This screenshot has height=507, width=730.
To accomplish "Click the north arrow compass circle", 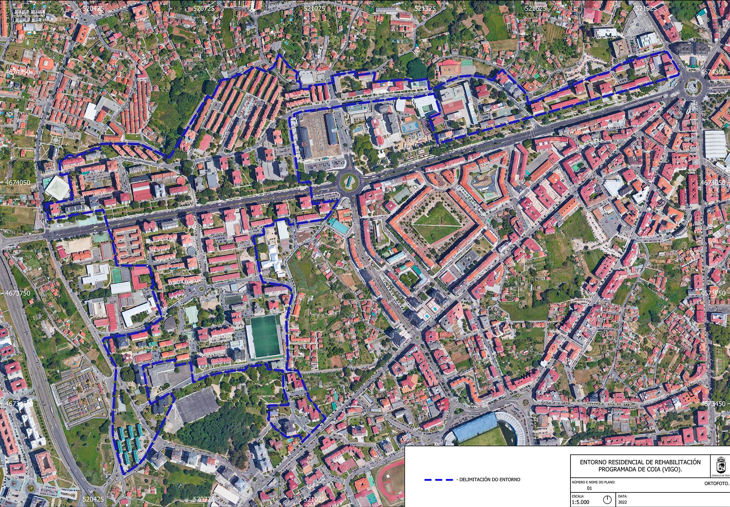I will (607, 499).
